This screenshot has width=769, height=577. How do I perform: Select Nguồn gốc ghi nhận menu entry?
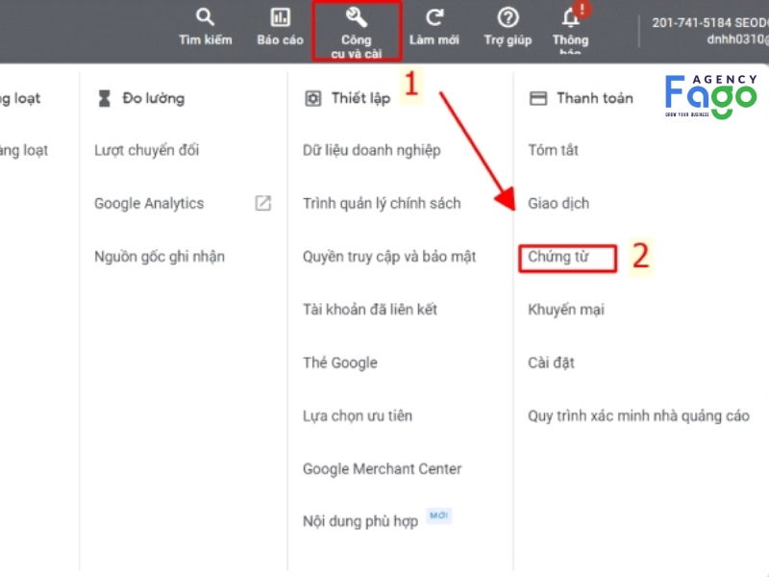tap(160, 256)
